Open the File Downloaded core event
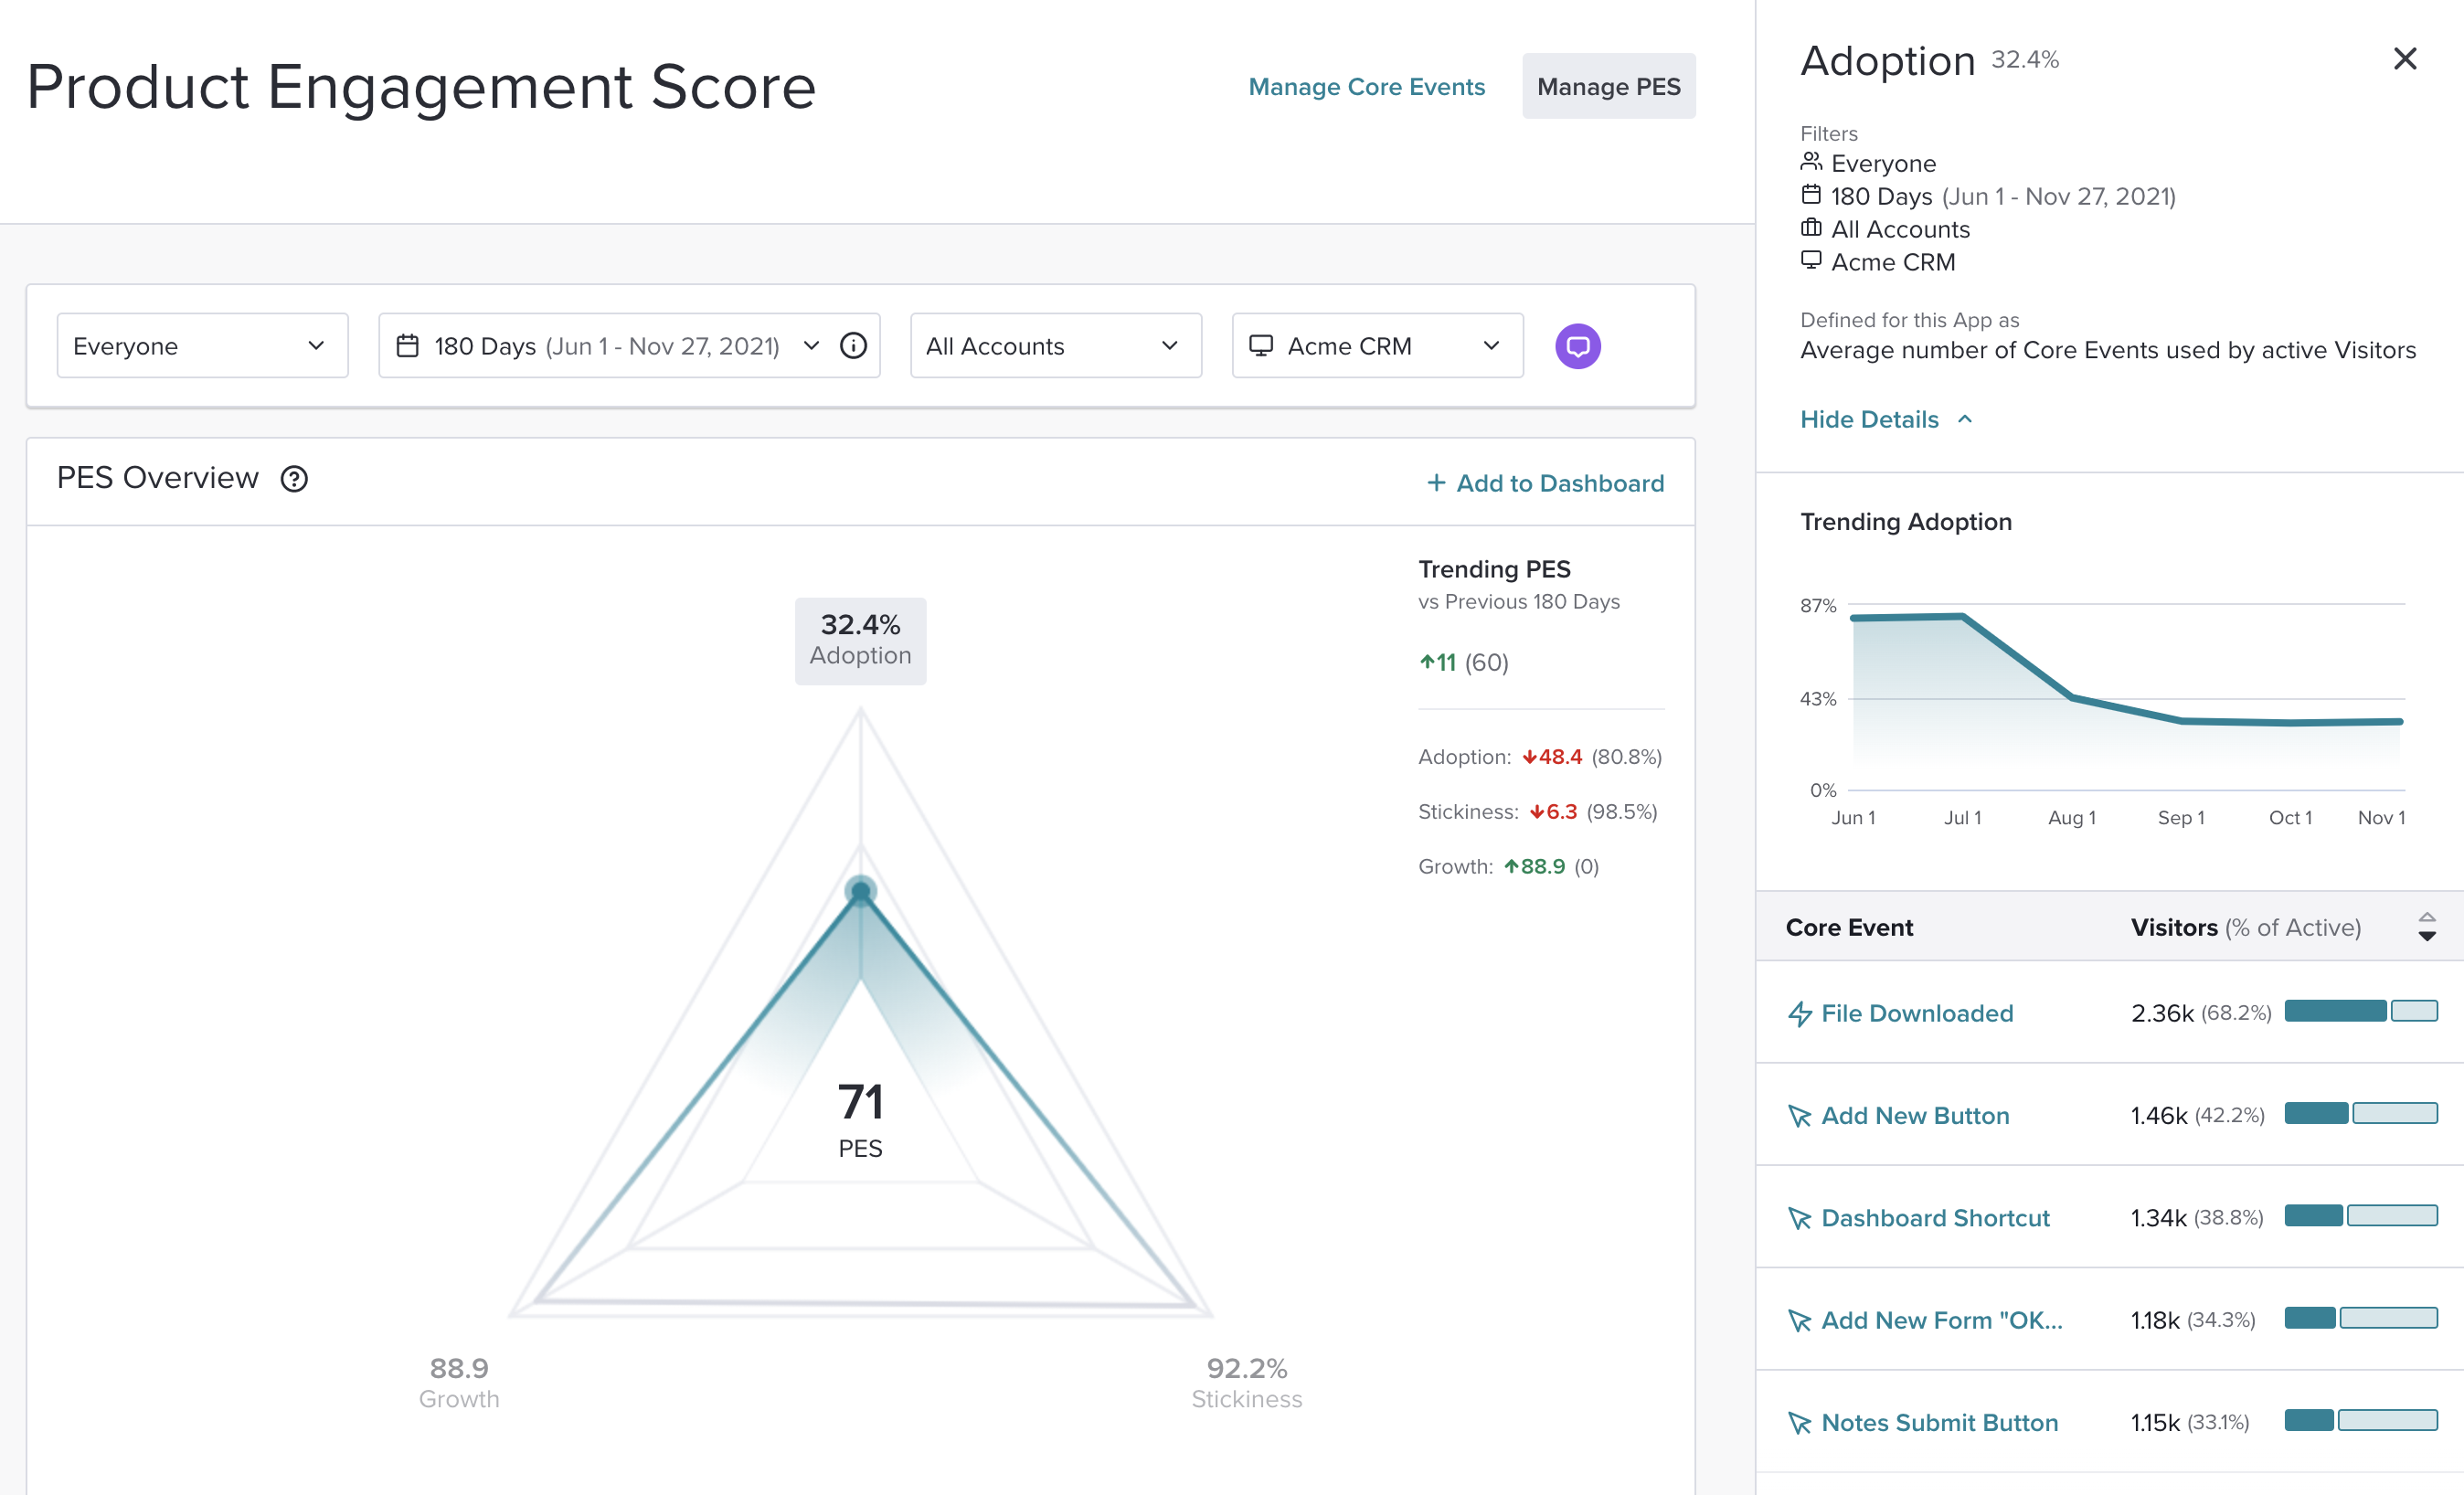This screenshot has height=1495, width=2464. (1917, 1013)
